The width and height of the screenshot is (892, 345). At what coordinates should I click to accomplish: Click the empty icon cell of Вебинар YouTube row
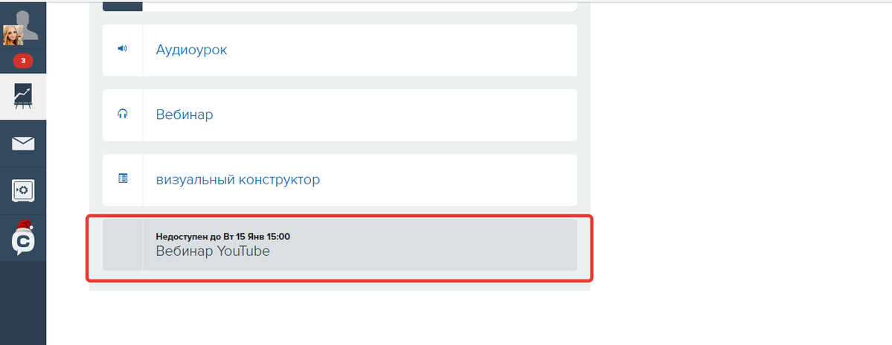[122, 245]
